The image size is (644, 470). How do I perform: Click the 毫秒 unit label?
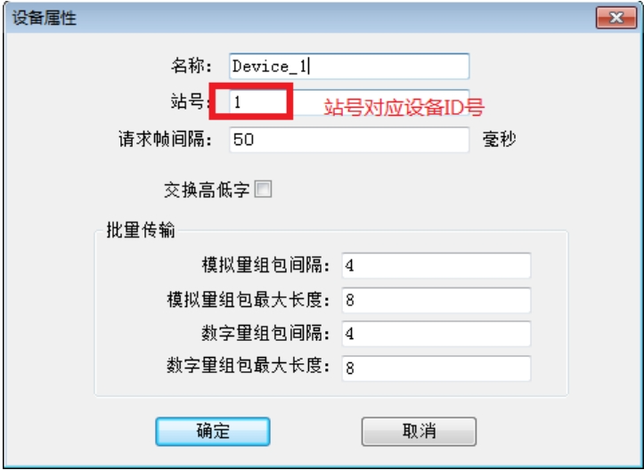pyautogui.click(x=499, y=140)
